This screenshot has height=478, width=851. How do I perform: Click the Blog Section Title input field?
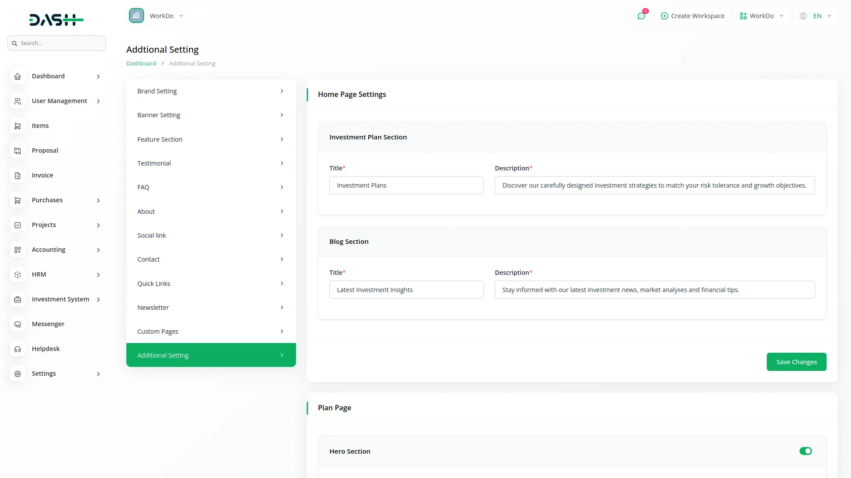click(406, 290)
